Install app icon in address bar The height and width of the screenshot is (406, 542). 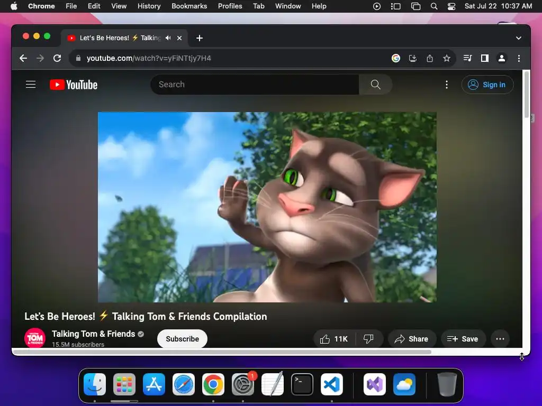(413, 58)
